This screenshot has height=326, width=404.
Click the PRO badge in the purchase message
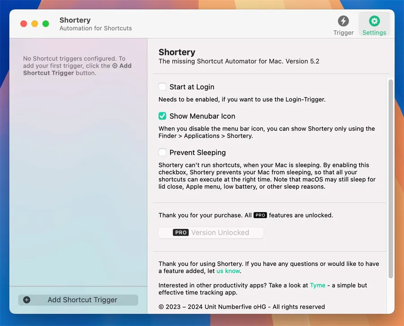[x=260, y=215]
